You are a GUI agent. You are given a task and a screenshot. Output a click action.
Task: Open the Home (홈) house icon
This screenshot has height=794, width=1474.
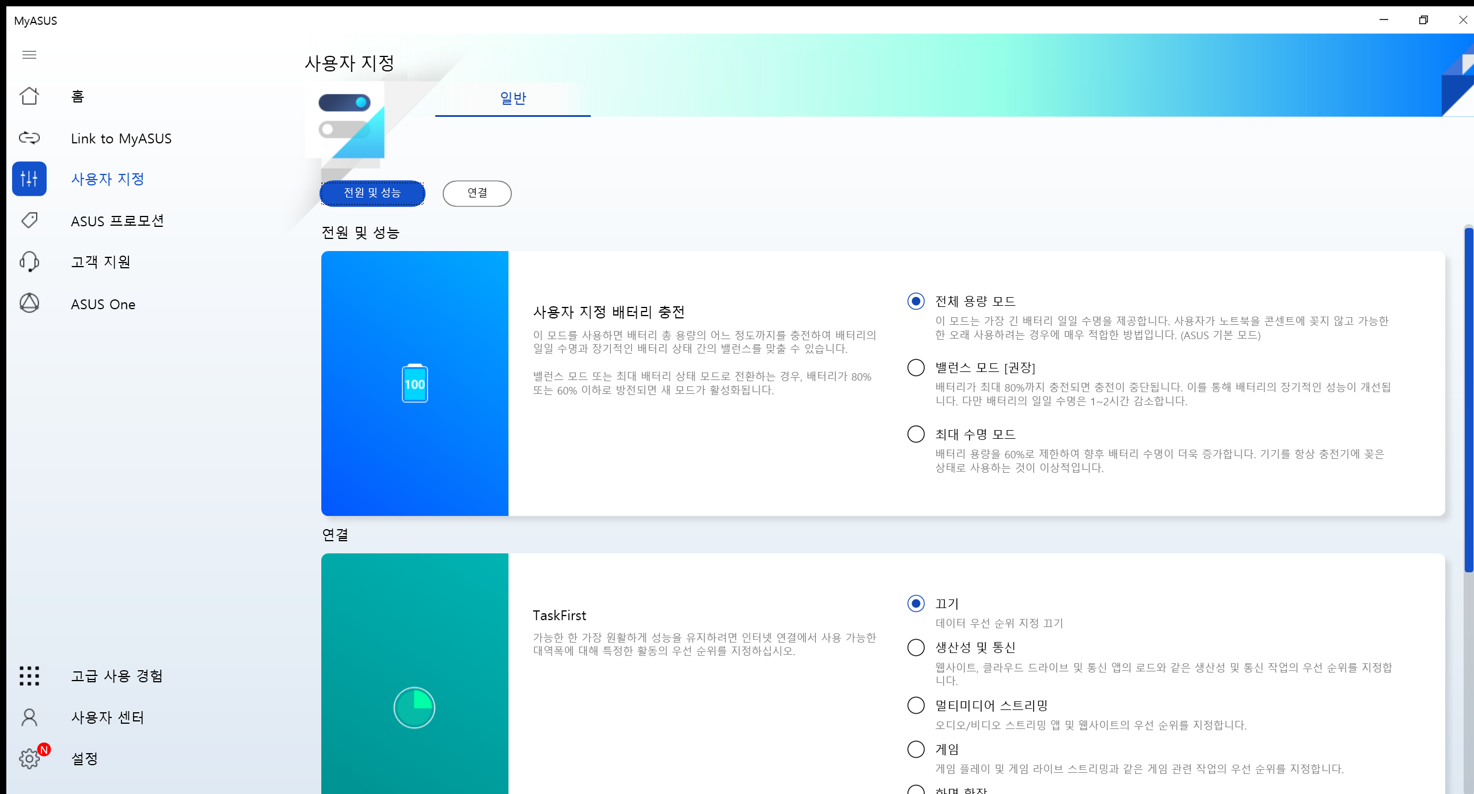[29, 96]
